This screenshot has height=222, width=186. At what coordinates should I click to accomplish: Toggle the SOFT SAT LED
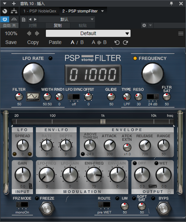[x=134, y=198]
